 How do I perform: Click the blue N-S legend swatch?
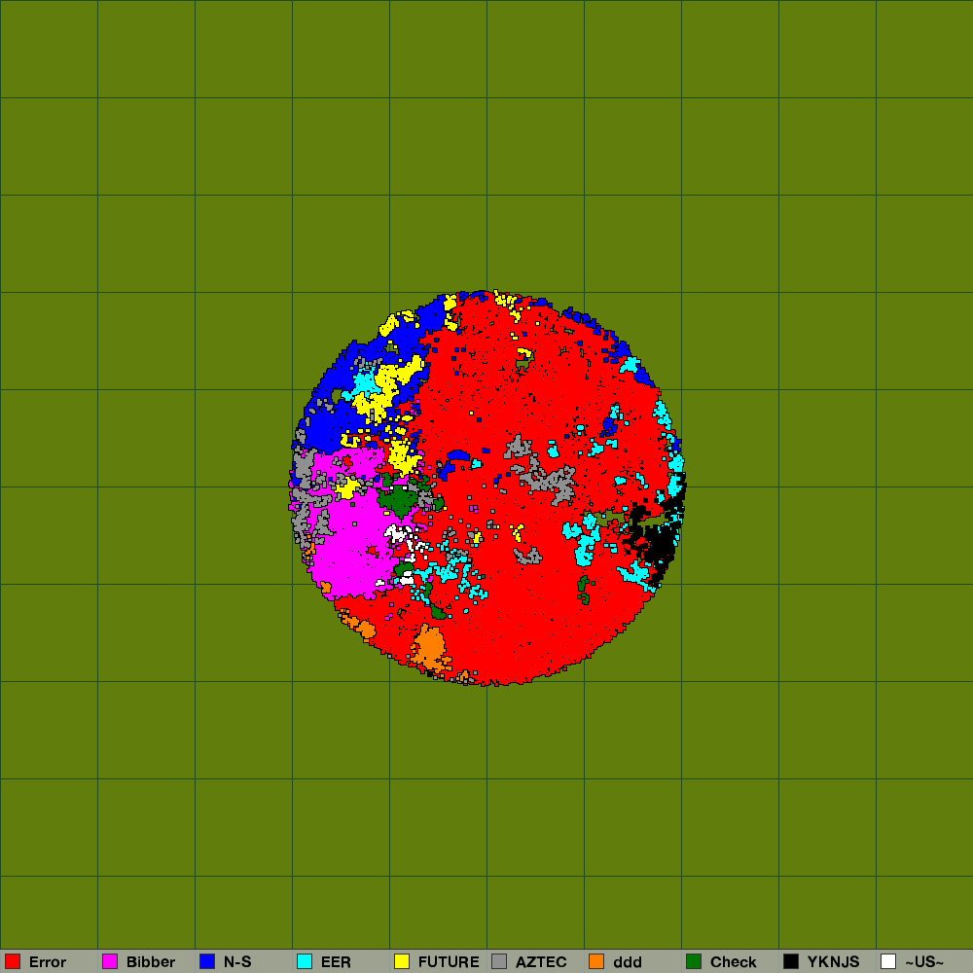(x=207, y=961)
